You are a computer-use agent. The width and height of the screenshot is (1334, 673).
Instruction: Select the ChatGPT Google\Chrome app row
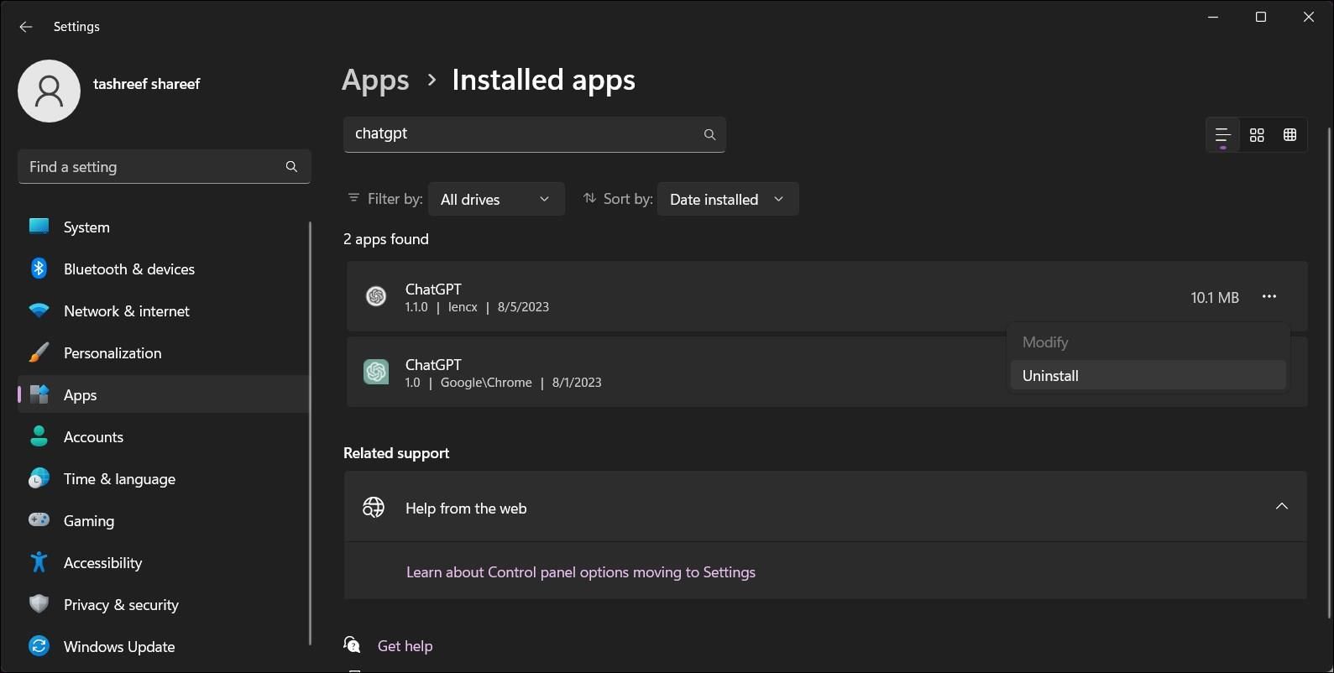pyautogui.click(x=827, y=372)
